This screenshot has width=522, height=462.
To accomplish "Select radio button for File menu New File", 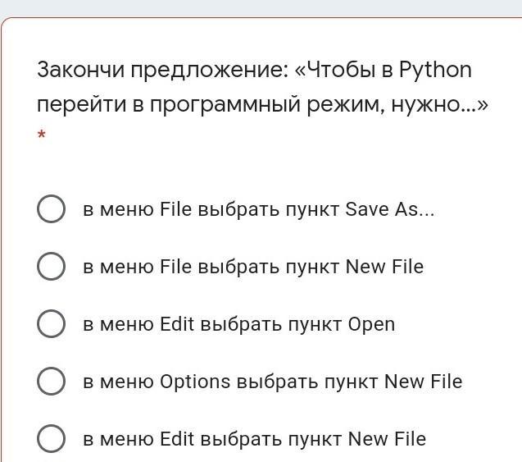I will [51, 267].
